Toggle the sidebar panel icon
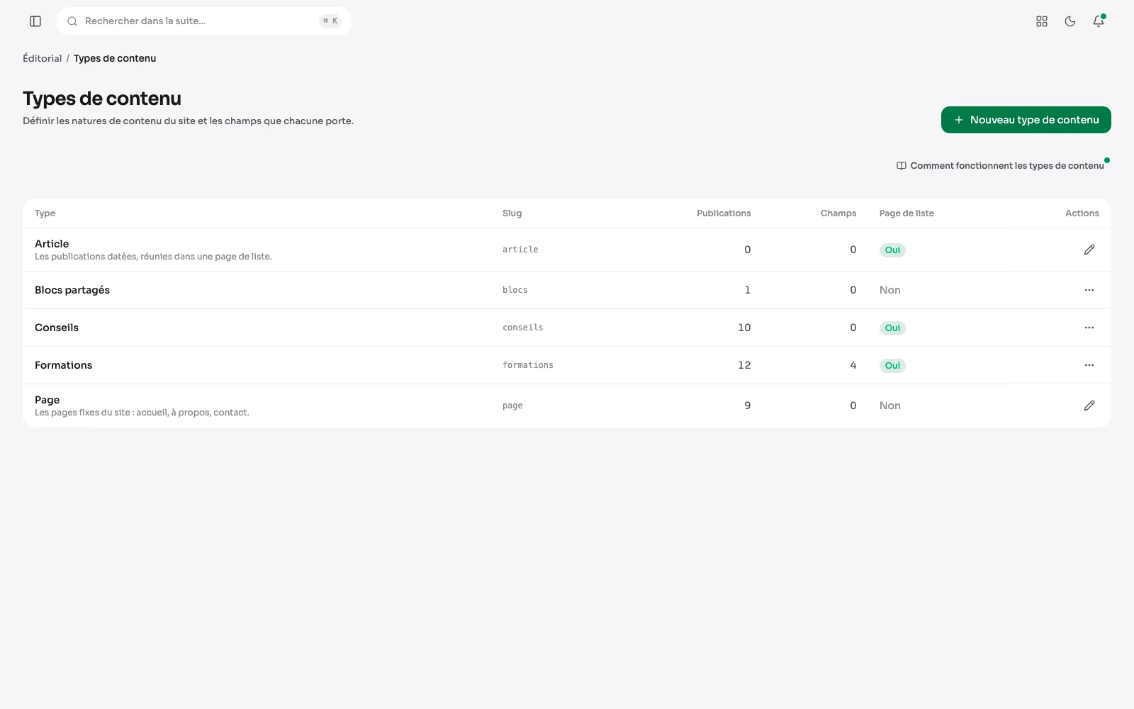 click(35, 21)
